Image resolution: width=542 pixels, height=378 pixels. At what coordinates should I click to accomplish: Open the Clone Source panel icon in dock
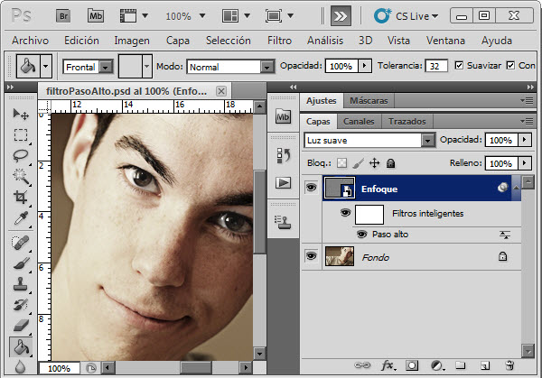point(283,222)
